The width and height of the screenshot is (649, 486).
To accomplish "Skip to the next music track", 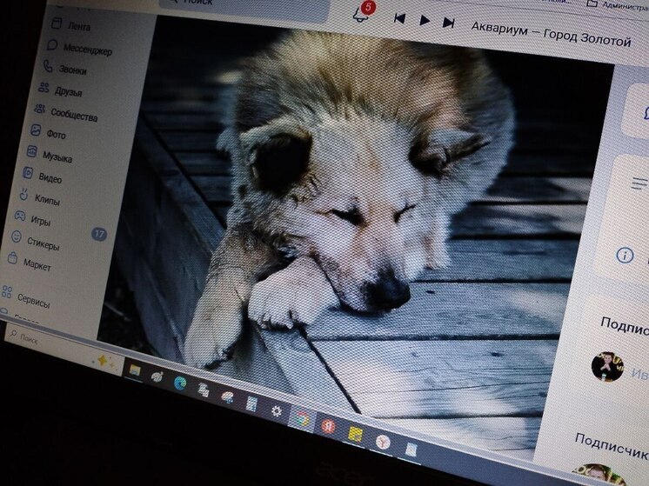I will click(x=449, y=22).
